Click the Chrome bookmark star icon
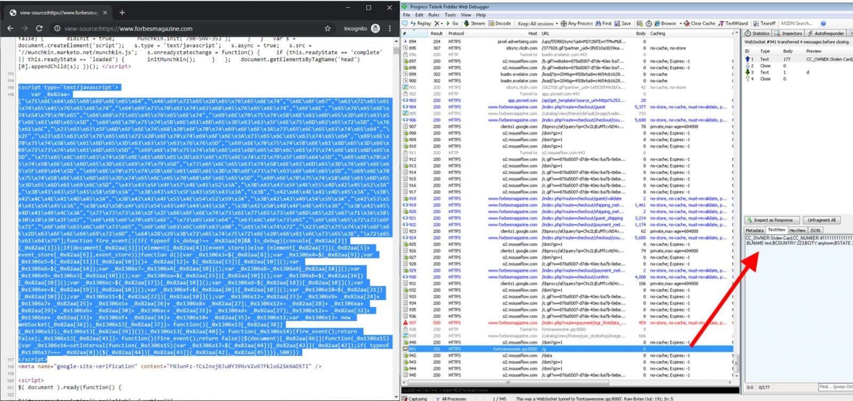The height and width of the screenshot is (401, 853). [327, 29]
